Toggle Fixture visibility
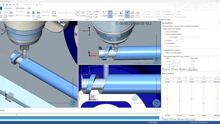The image size is (220, 124). pos(115,14)
